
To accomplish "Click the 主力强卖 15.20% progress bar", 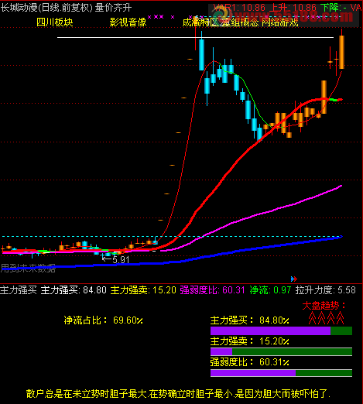I will (x=281, y=351).
